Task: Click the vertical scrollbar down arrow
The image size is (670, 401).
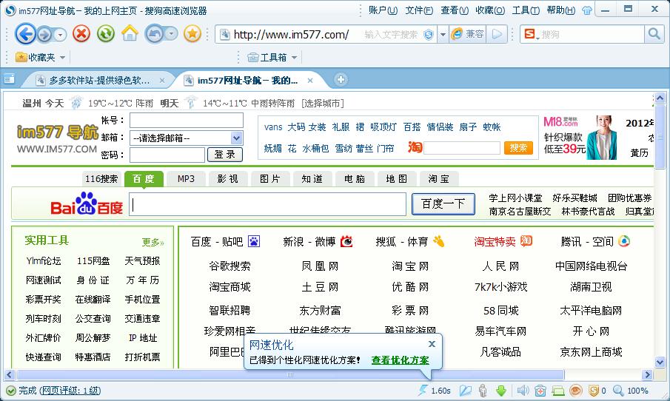Action: [x=660, y=362]
